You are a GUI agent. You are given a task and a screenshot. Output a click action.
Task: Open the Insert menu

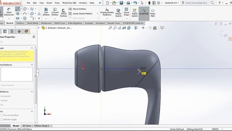(x=49, y=3)
